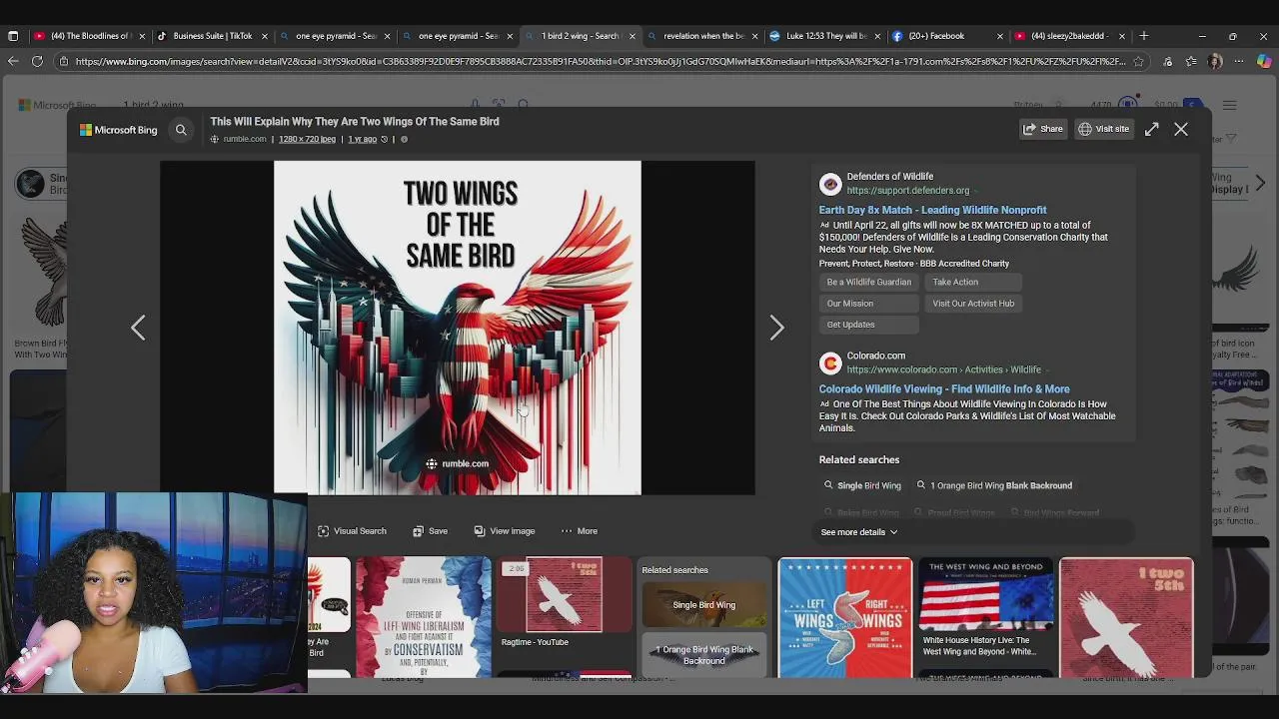Image resolution: width=1279 pixels, height=719 pixels.
Task: Open Visual Search for this image
Action: click(x=352, y=531)
